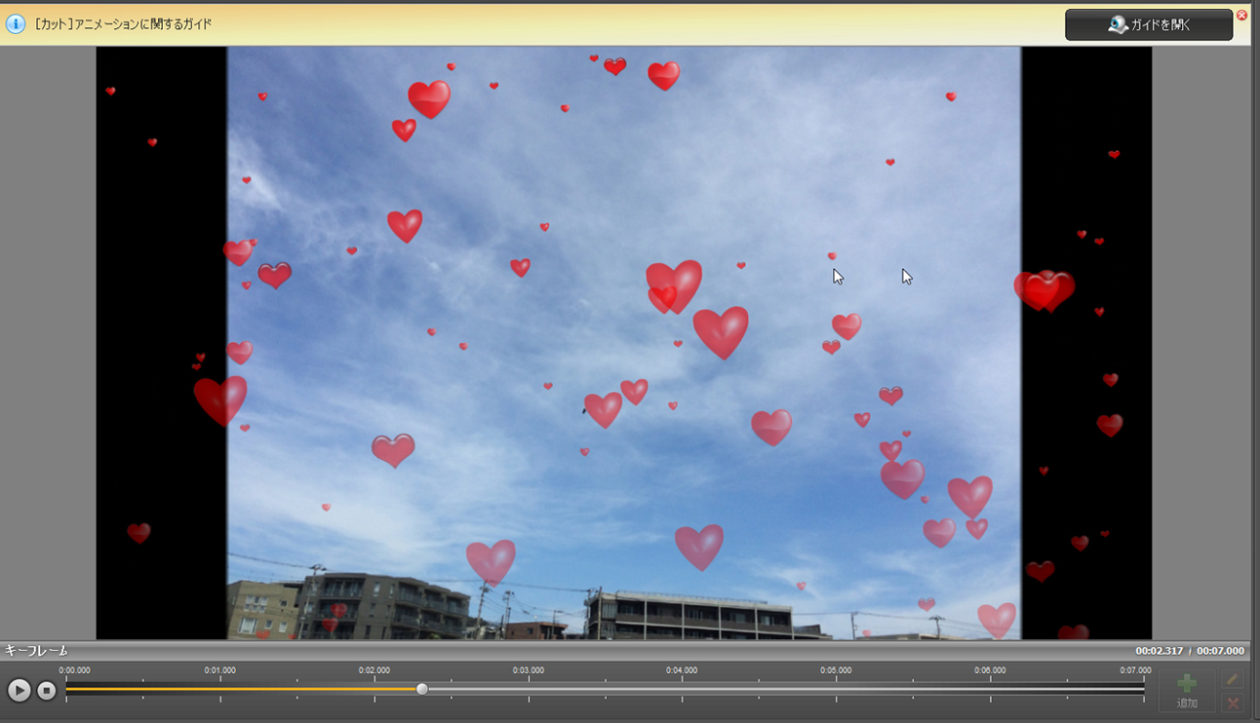Play the animation preview
This screenshot has width=1260, height=723.
[x=20, y=690]
